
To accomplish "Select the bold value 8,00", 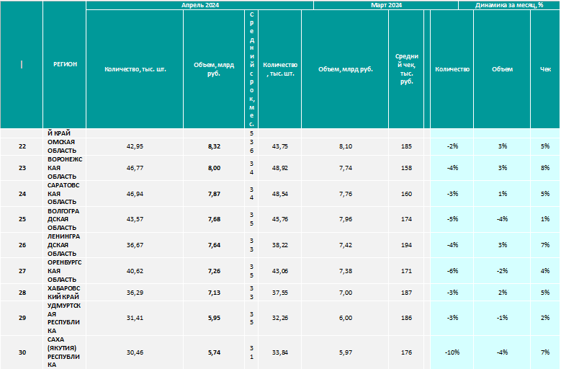I will pyautogui.click(x=214, y=168).
